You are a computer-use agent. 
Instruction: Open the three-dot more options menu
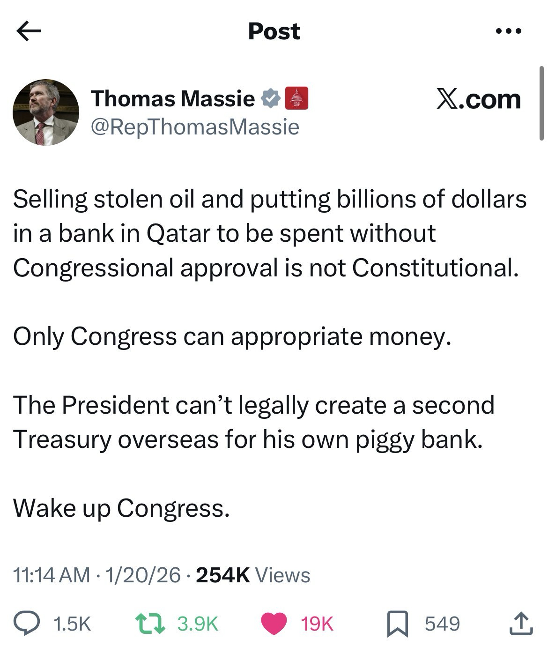509,31
